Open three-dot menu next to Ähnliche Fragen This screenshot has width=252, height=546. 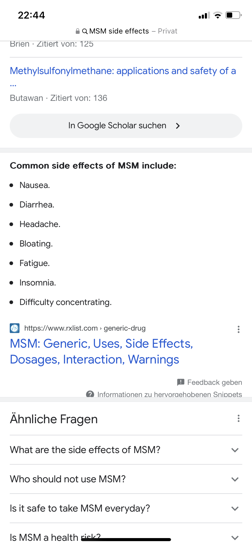[x=239, y=418]
